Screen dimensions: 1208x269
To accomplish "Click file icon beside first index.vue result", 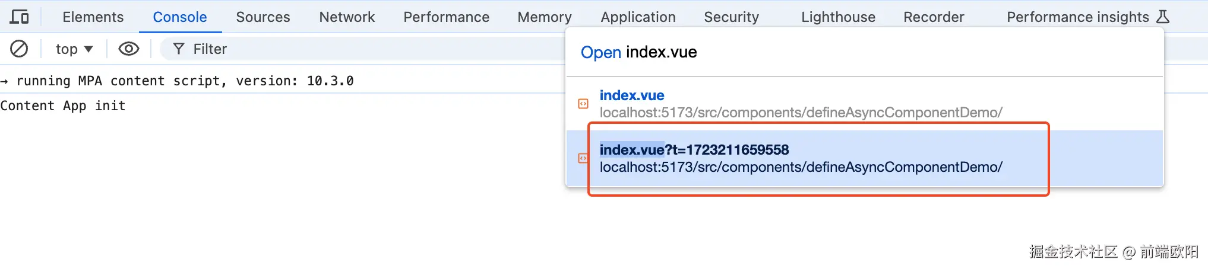I will click(583, 104).
